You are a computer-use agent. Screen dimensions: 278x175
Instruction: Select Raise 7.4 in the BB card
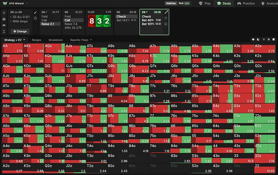[x=71, y=24]
